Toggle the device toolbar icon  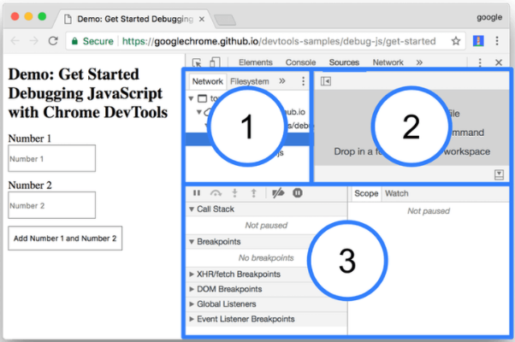pos(215,62)
